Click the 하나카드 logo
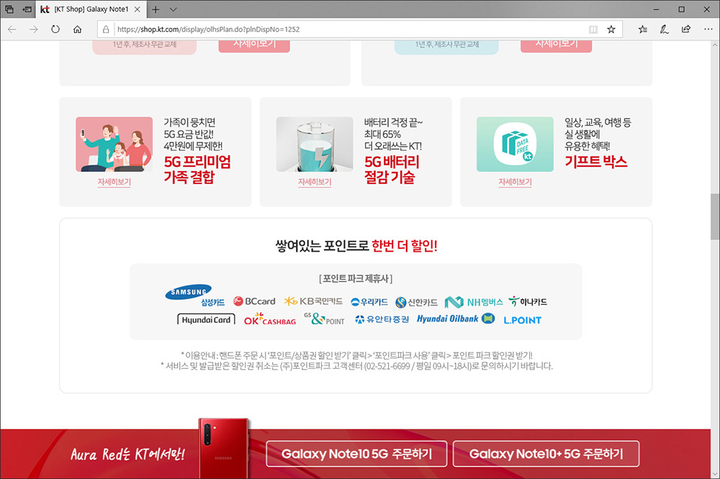Image resolution: width=720 pixels, height=479 pixels. tap(528, 301)
